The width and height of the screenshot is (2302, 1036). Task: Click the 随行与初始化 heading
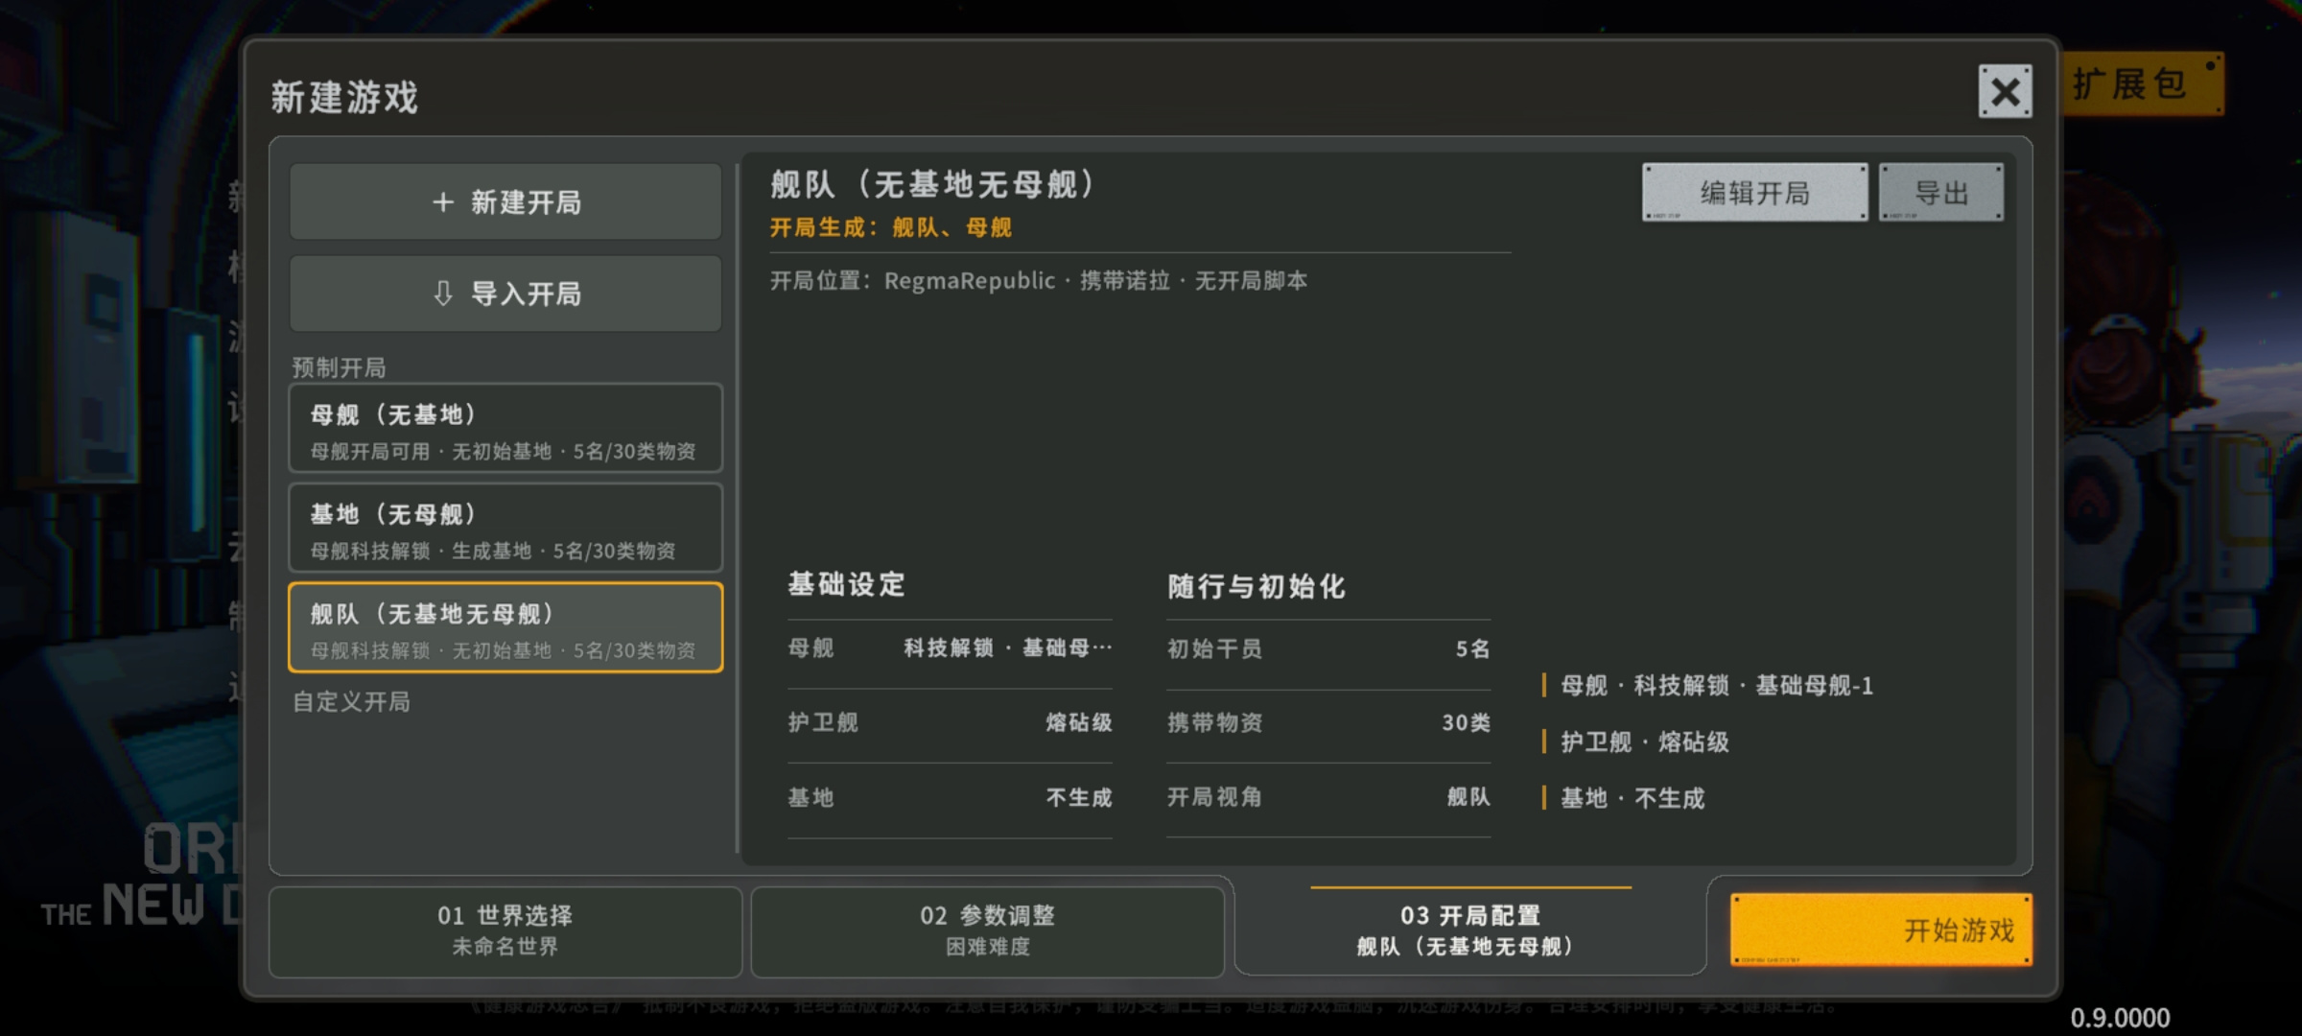pyautogui.click(x=1257, y=587)
